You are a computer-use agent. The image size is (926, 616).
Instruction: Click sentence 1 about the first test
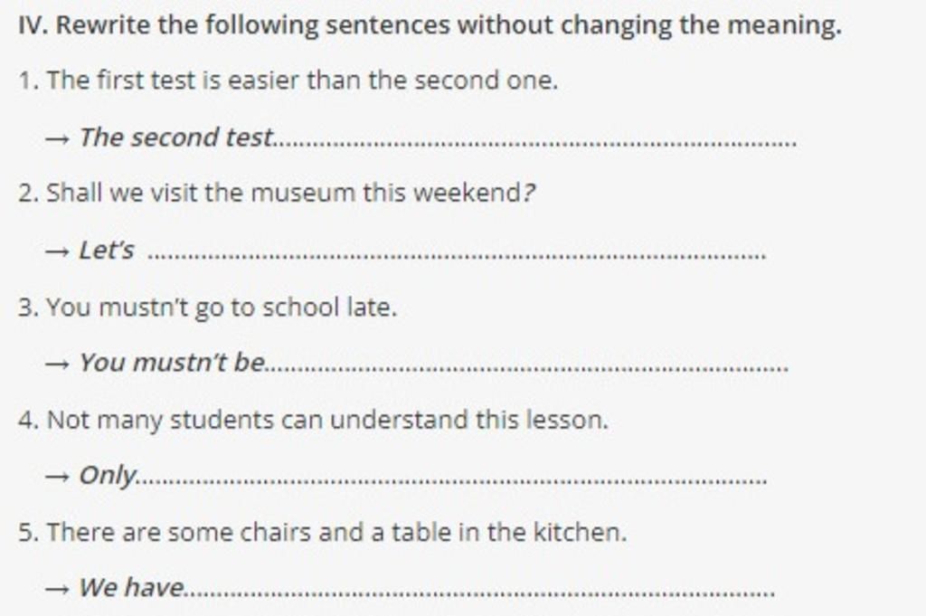click(288, 80)
